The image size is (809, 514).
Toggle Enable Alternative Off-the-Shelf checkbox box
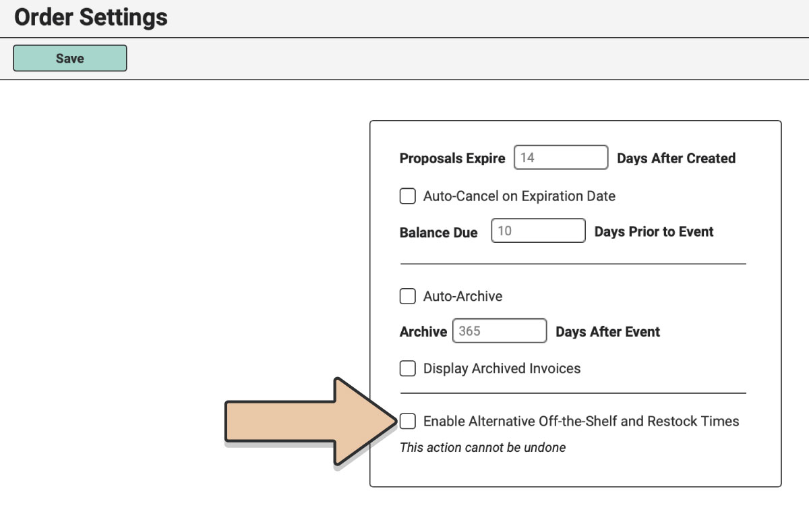[407, 421]
